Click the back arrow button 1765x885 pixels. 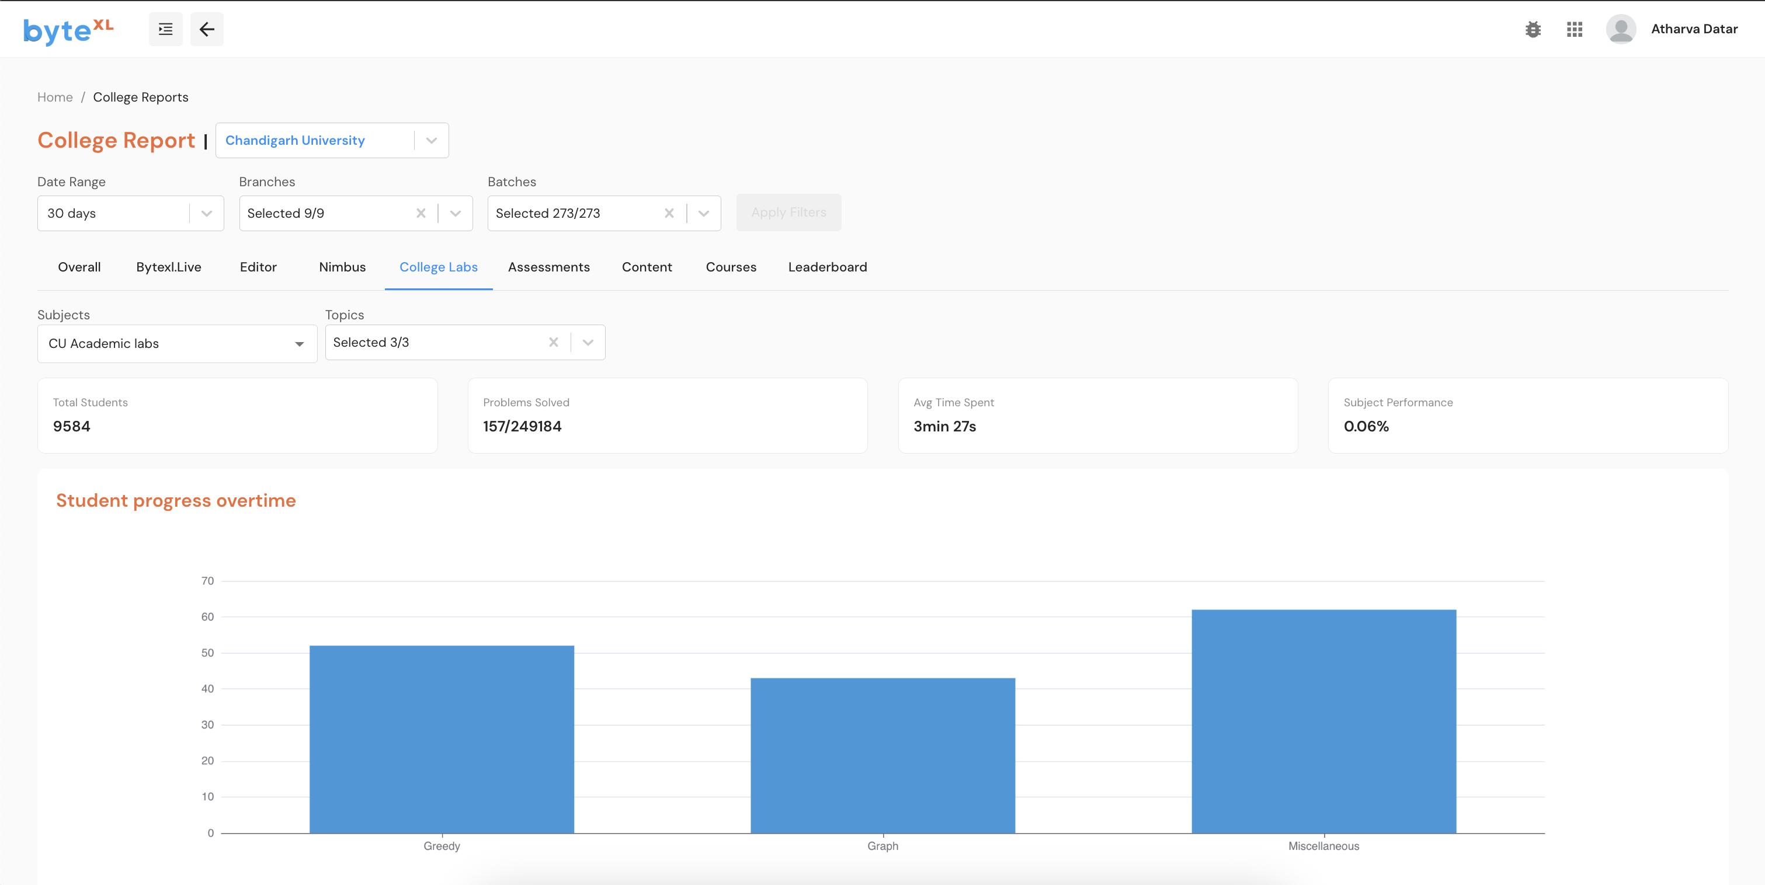pos(207,29)
